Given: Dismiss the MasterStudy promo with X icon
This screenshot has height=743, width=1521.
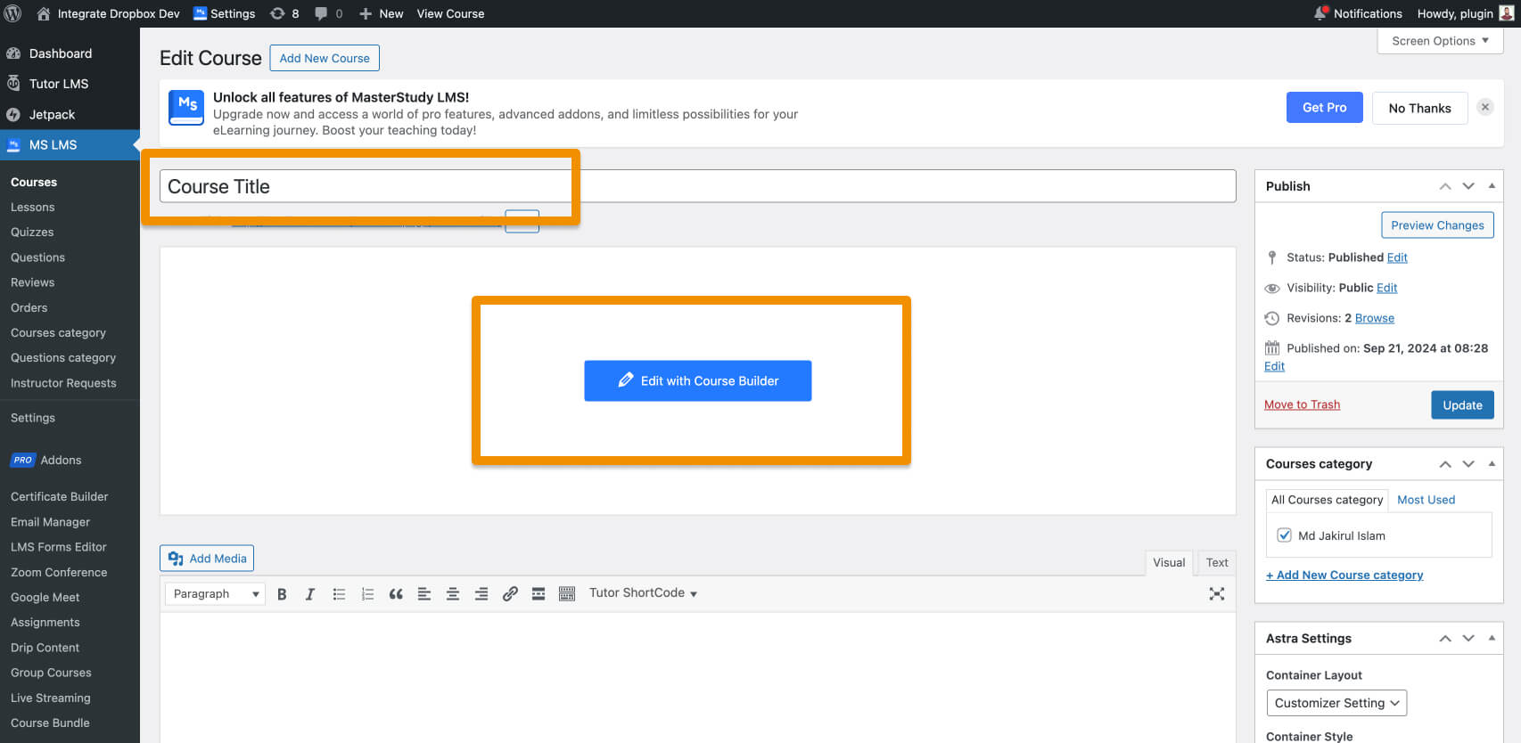Looking at the screenshot, I should point(1484,107).
